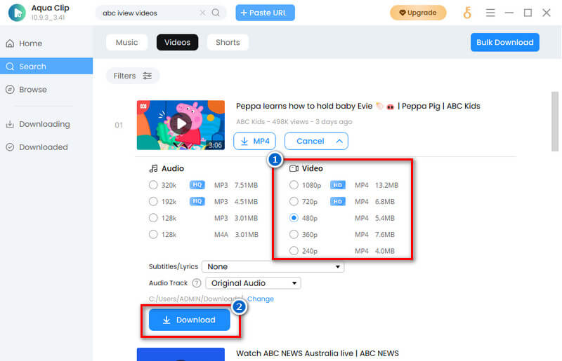
Task: Open the Peppa Pig video thumbnail
Action: tap(181, 125)
